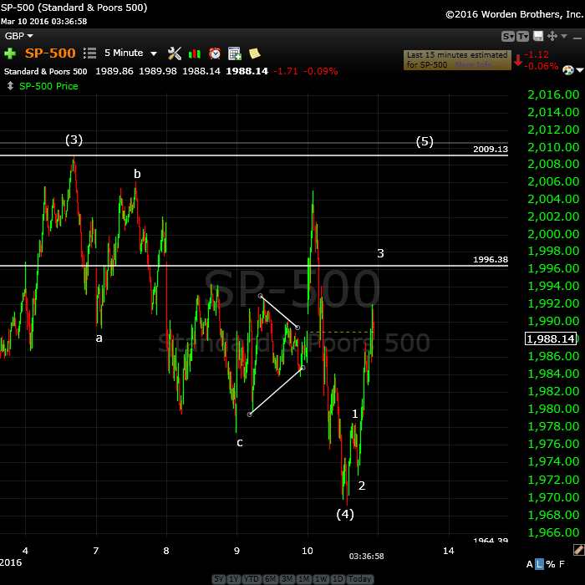Image resolution: width=585 pixels, height=585 pixels.
Task: Select the 1M time range
Action: click(303, 579)
